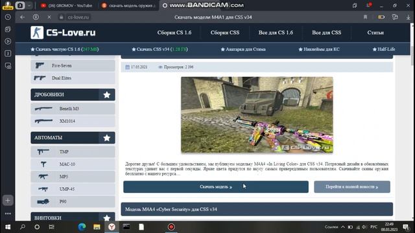Click 'Скачать CSS v34' link

(160, 49)
